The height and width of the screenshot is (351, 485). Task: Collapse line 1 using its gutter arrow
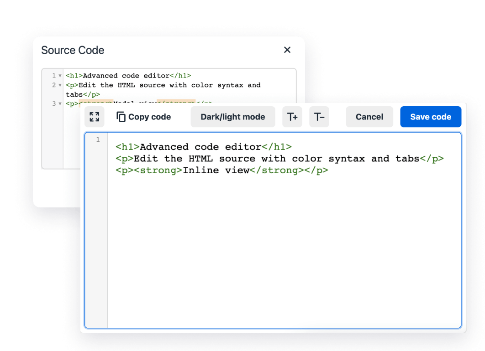pyautogui.click(x=60, y=76)
